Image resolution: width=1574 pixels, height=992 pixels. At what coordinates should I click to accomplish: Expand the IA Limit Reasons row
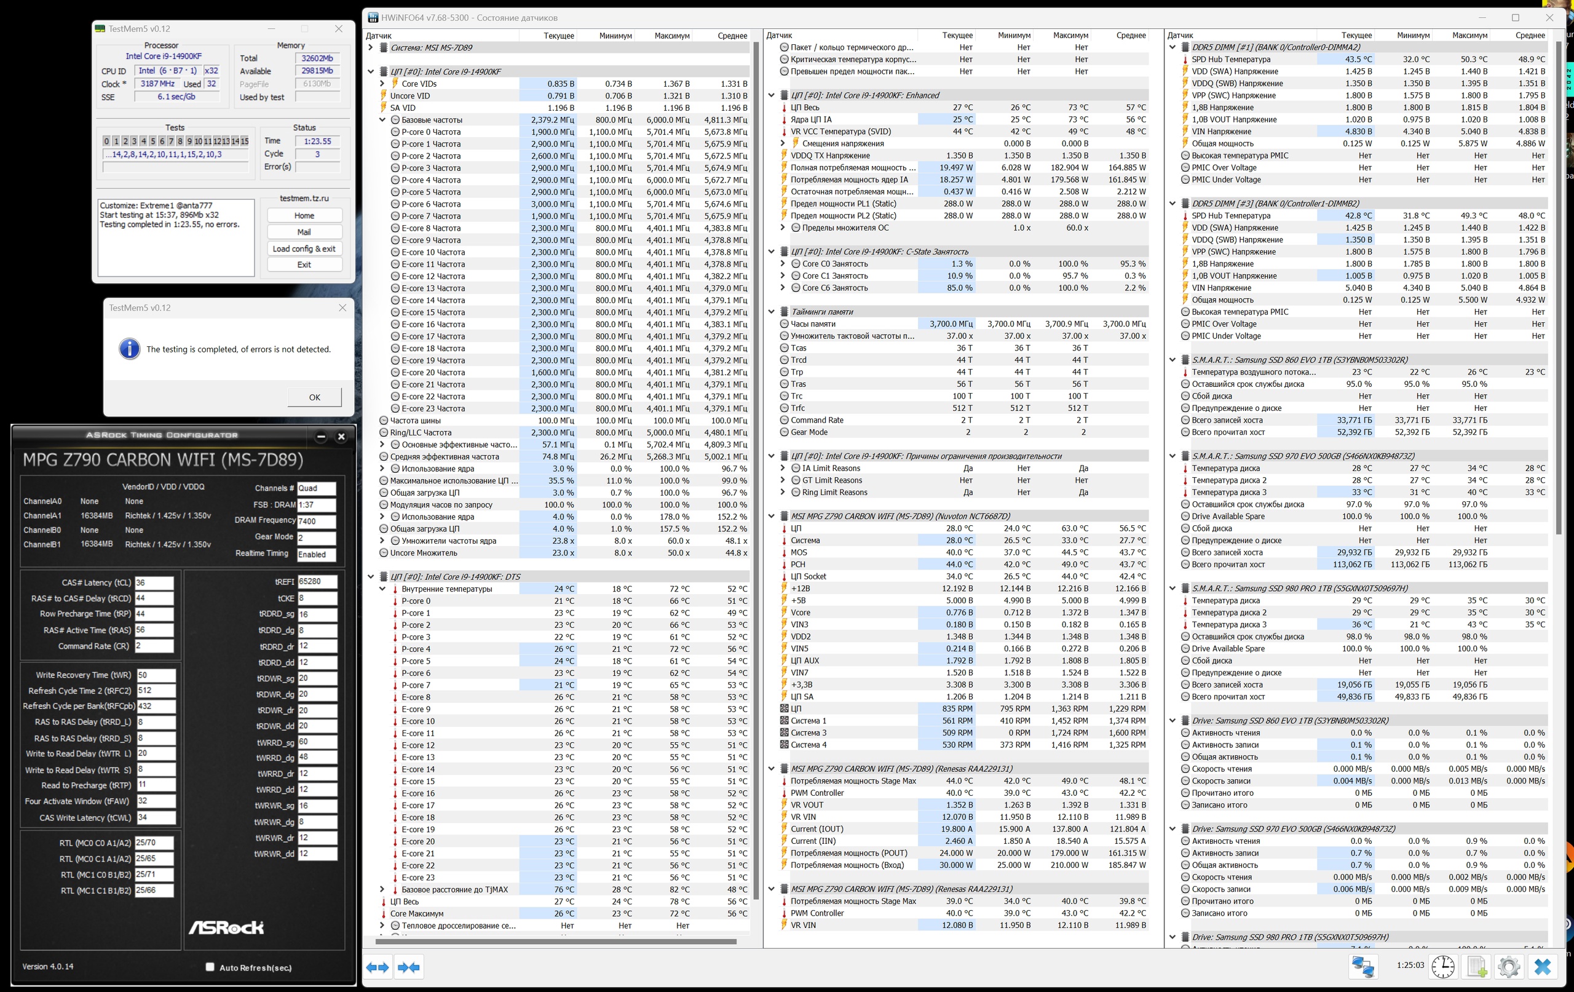tap(783, 468)
